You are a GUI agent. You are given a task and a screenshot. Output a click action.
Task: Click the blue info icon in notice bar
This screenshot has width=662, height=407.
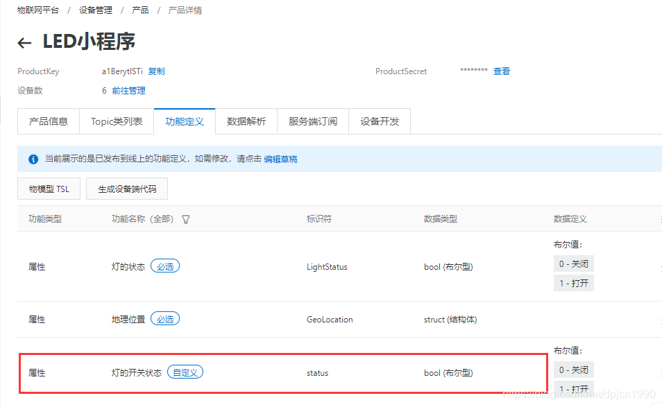click(33, 159)
